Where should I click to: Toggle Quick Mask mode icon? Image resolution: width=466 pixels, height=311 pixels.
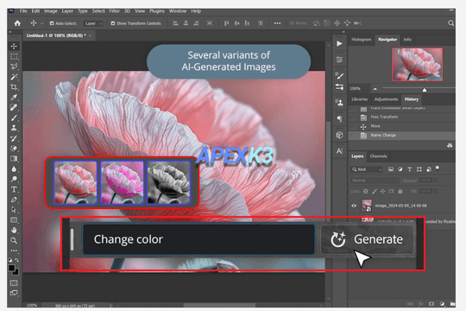click(x=14, y=282)
